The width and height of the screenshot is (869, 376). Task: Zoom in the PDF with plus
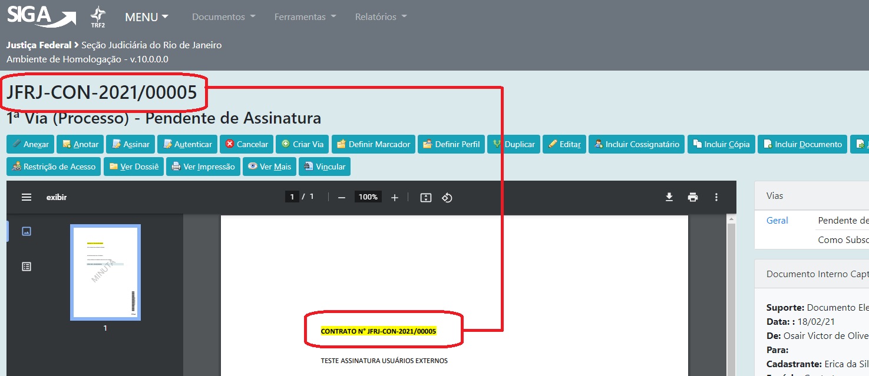(x=395, y=197)
